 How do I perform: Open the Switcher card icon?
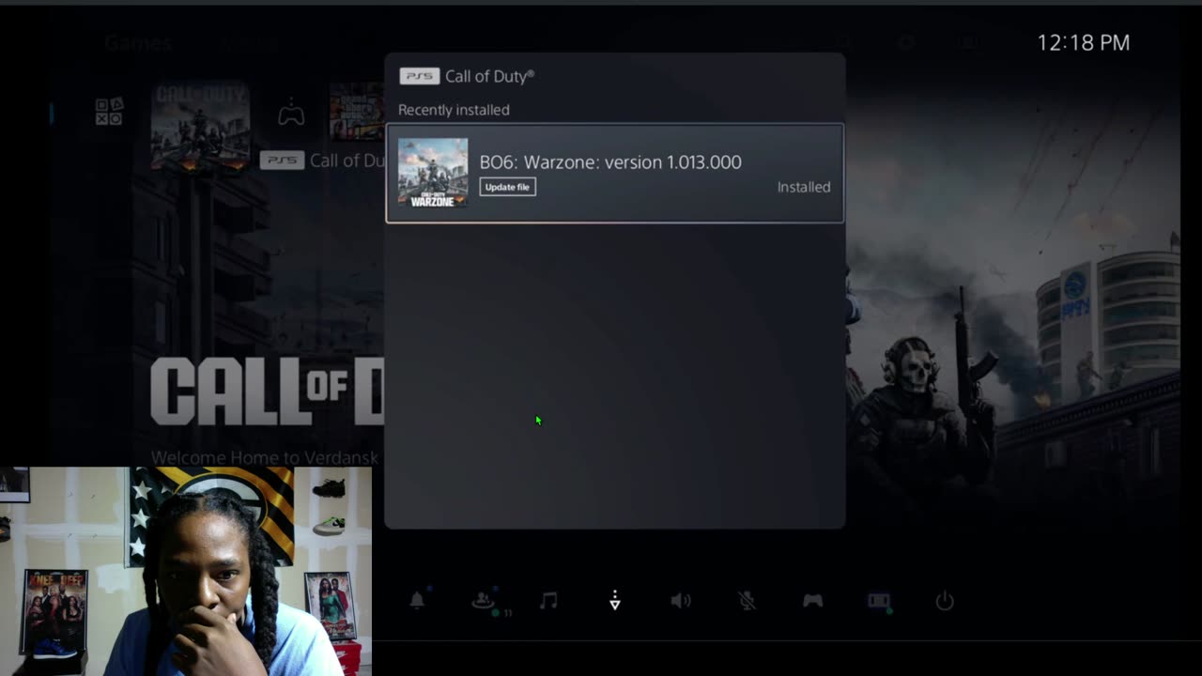(879, 601)
